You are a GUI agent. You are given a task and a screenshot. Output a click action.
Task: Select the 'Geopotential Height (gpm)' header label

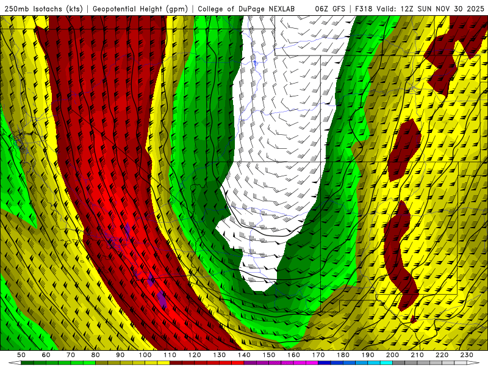point(140,9)
